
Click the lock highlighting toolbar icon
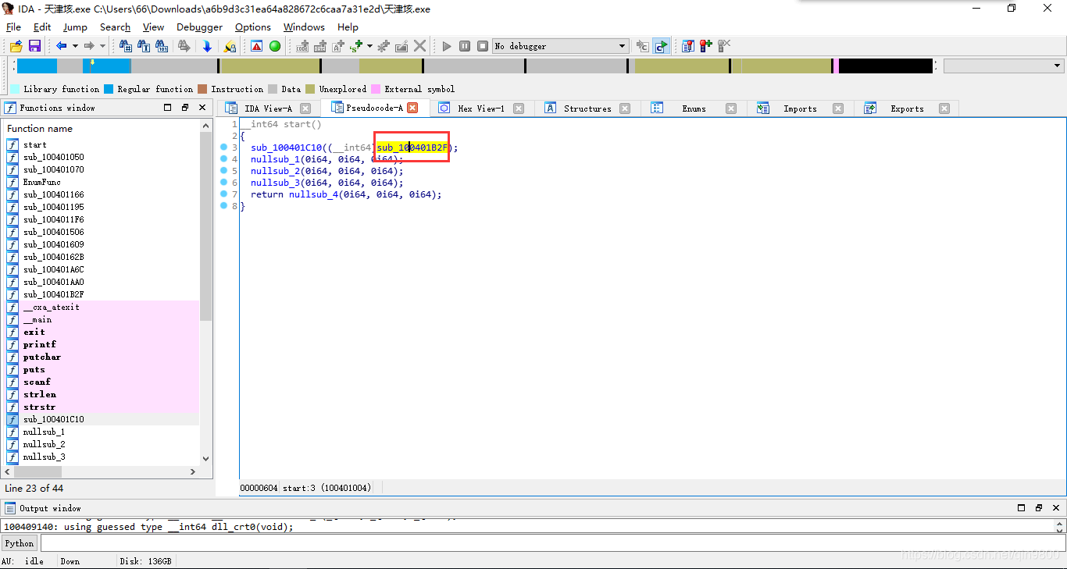point(230,46)
